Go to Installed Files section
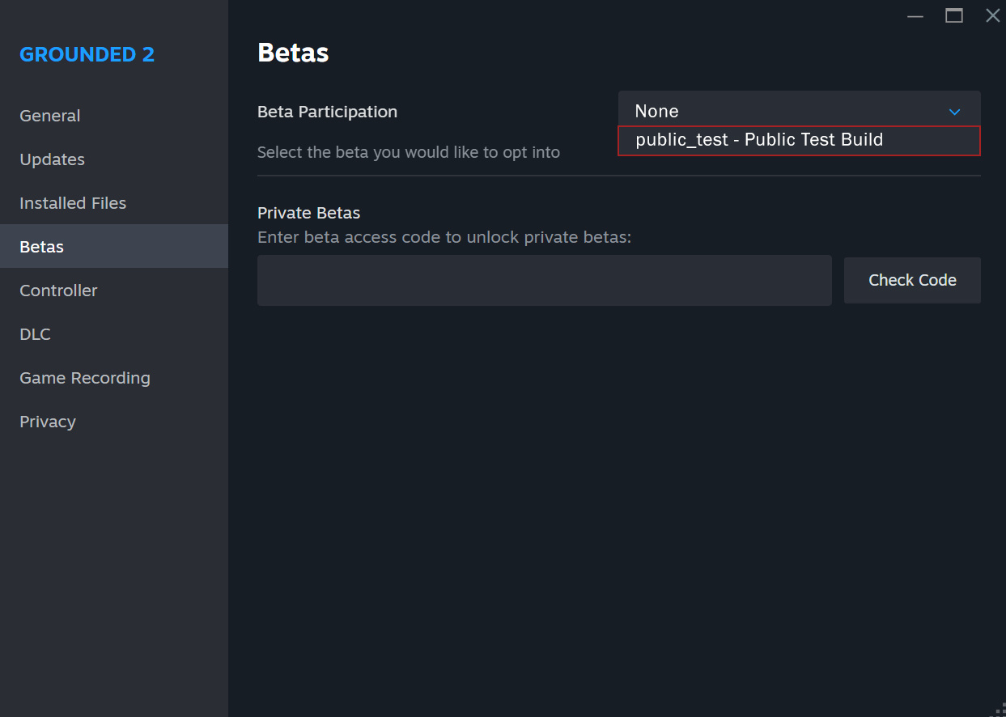This screenshot has width=1006, height=717. coord(73,203)
